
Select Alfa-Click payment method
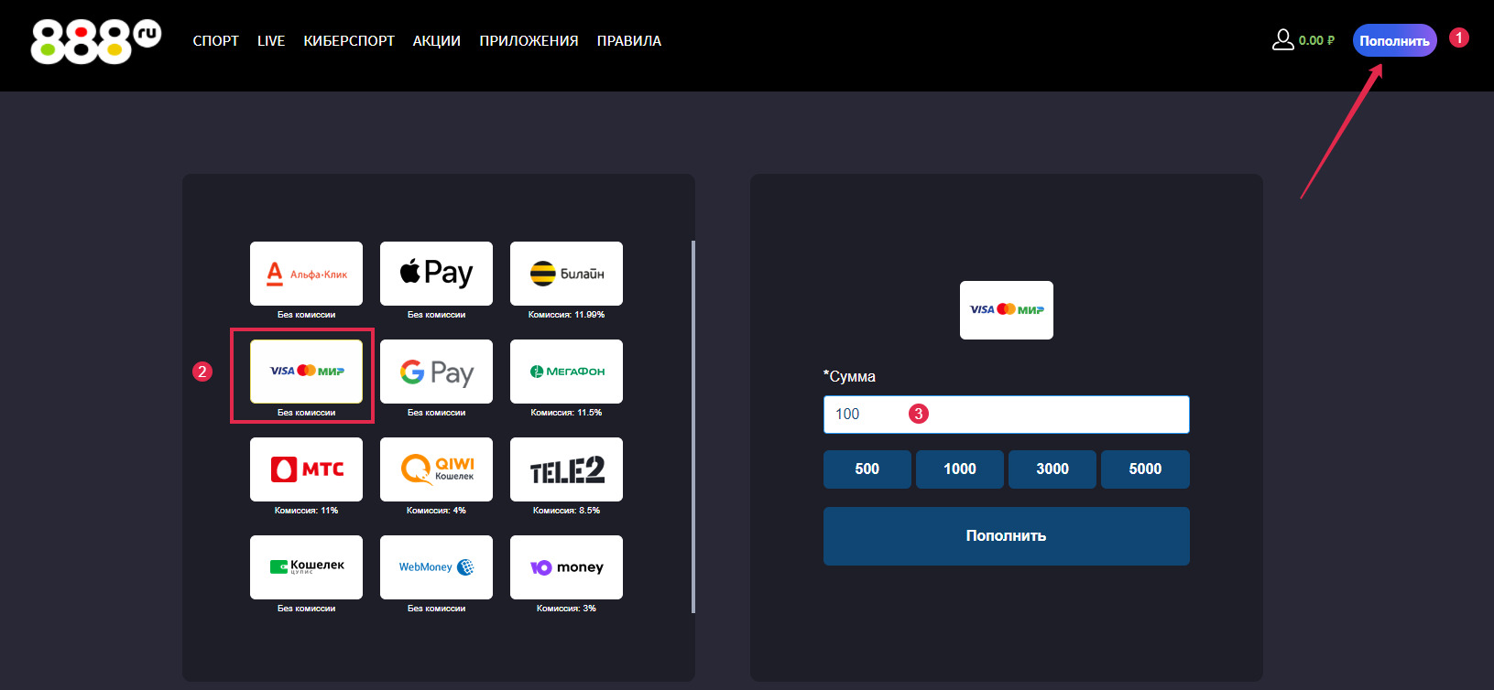tap(306, 274)
